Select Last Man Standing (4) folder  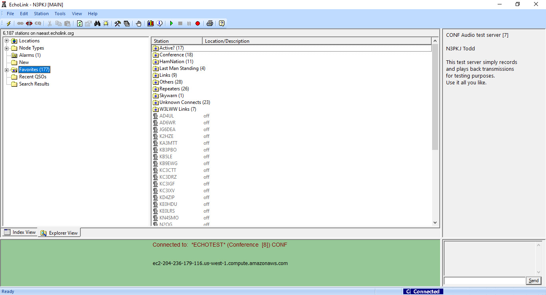182,68
